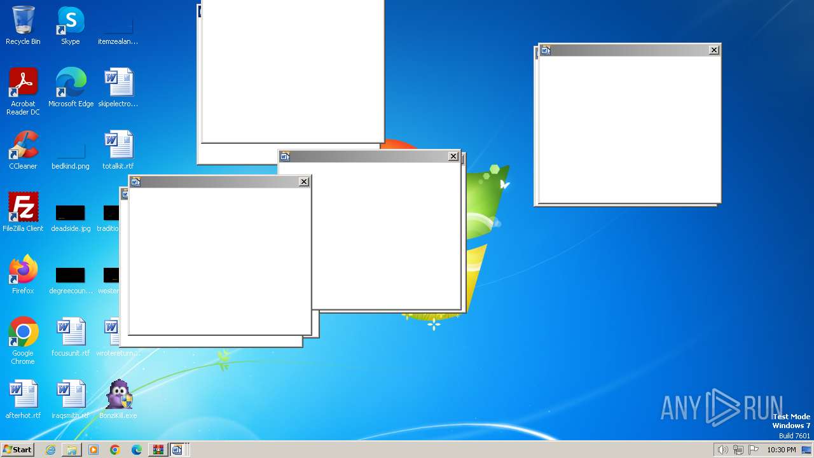The width and height of the screenshot is (814, 458).
Task: Open the Recycle Bin desktop icon
Action: [23, 26]
